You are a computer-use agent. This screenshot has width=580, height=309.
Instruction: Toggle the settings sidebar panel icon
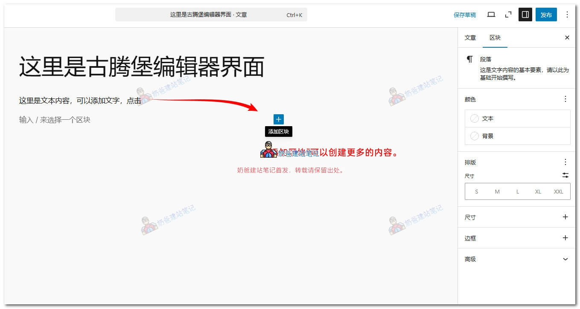point(525,14)
